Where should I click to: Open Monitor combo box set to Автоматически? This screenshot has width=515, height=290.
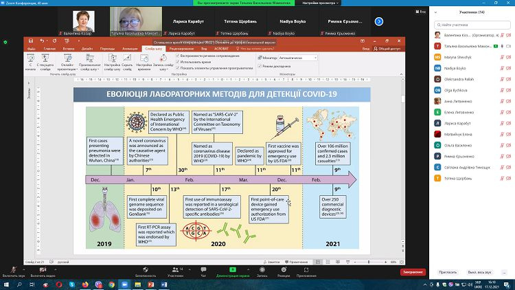[x=298, y=58]
